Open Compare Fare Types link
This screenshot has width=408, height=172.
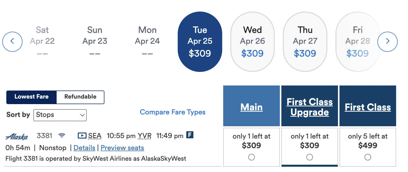(172, 112)
